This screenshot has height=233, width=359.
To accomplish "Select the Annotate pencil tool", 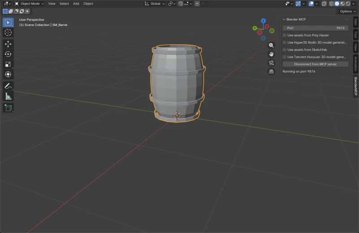I will point(8,86).
